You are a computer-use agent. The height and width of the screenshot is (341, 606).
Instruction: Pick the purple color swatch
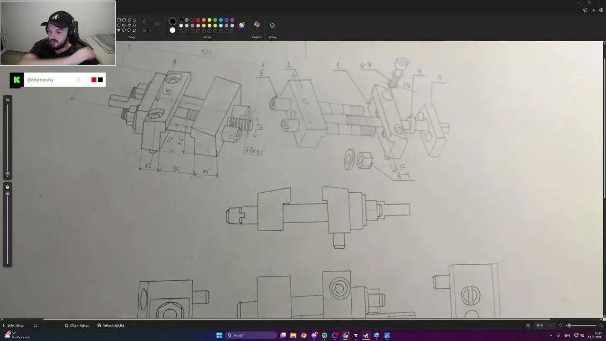tap(232, 20)
